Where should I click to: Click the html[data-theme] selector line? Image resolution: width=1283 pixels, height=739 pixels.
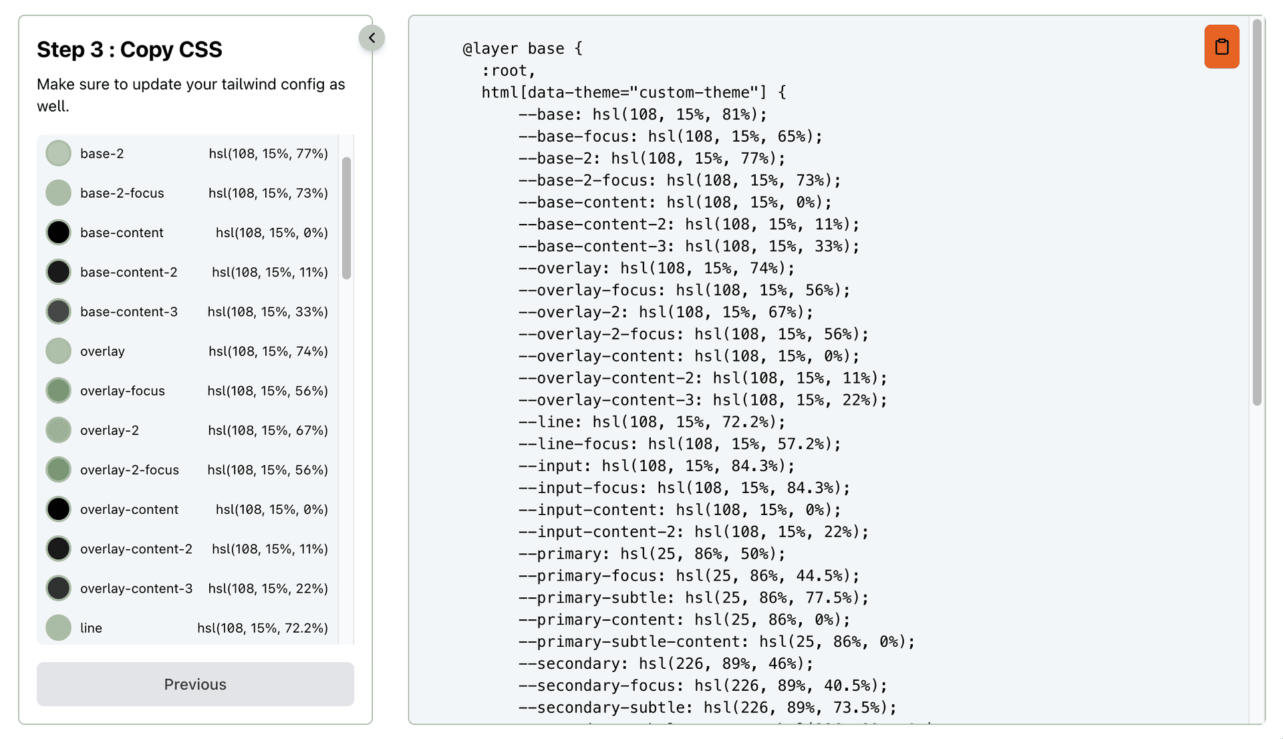click(633, 92)
